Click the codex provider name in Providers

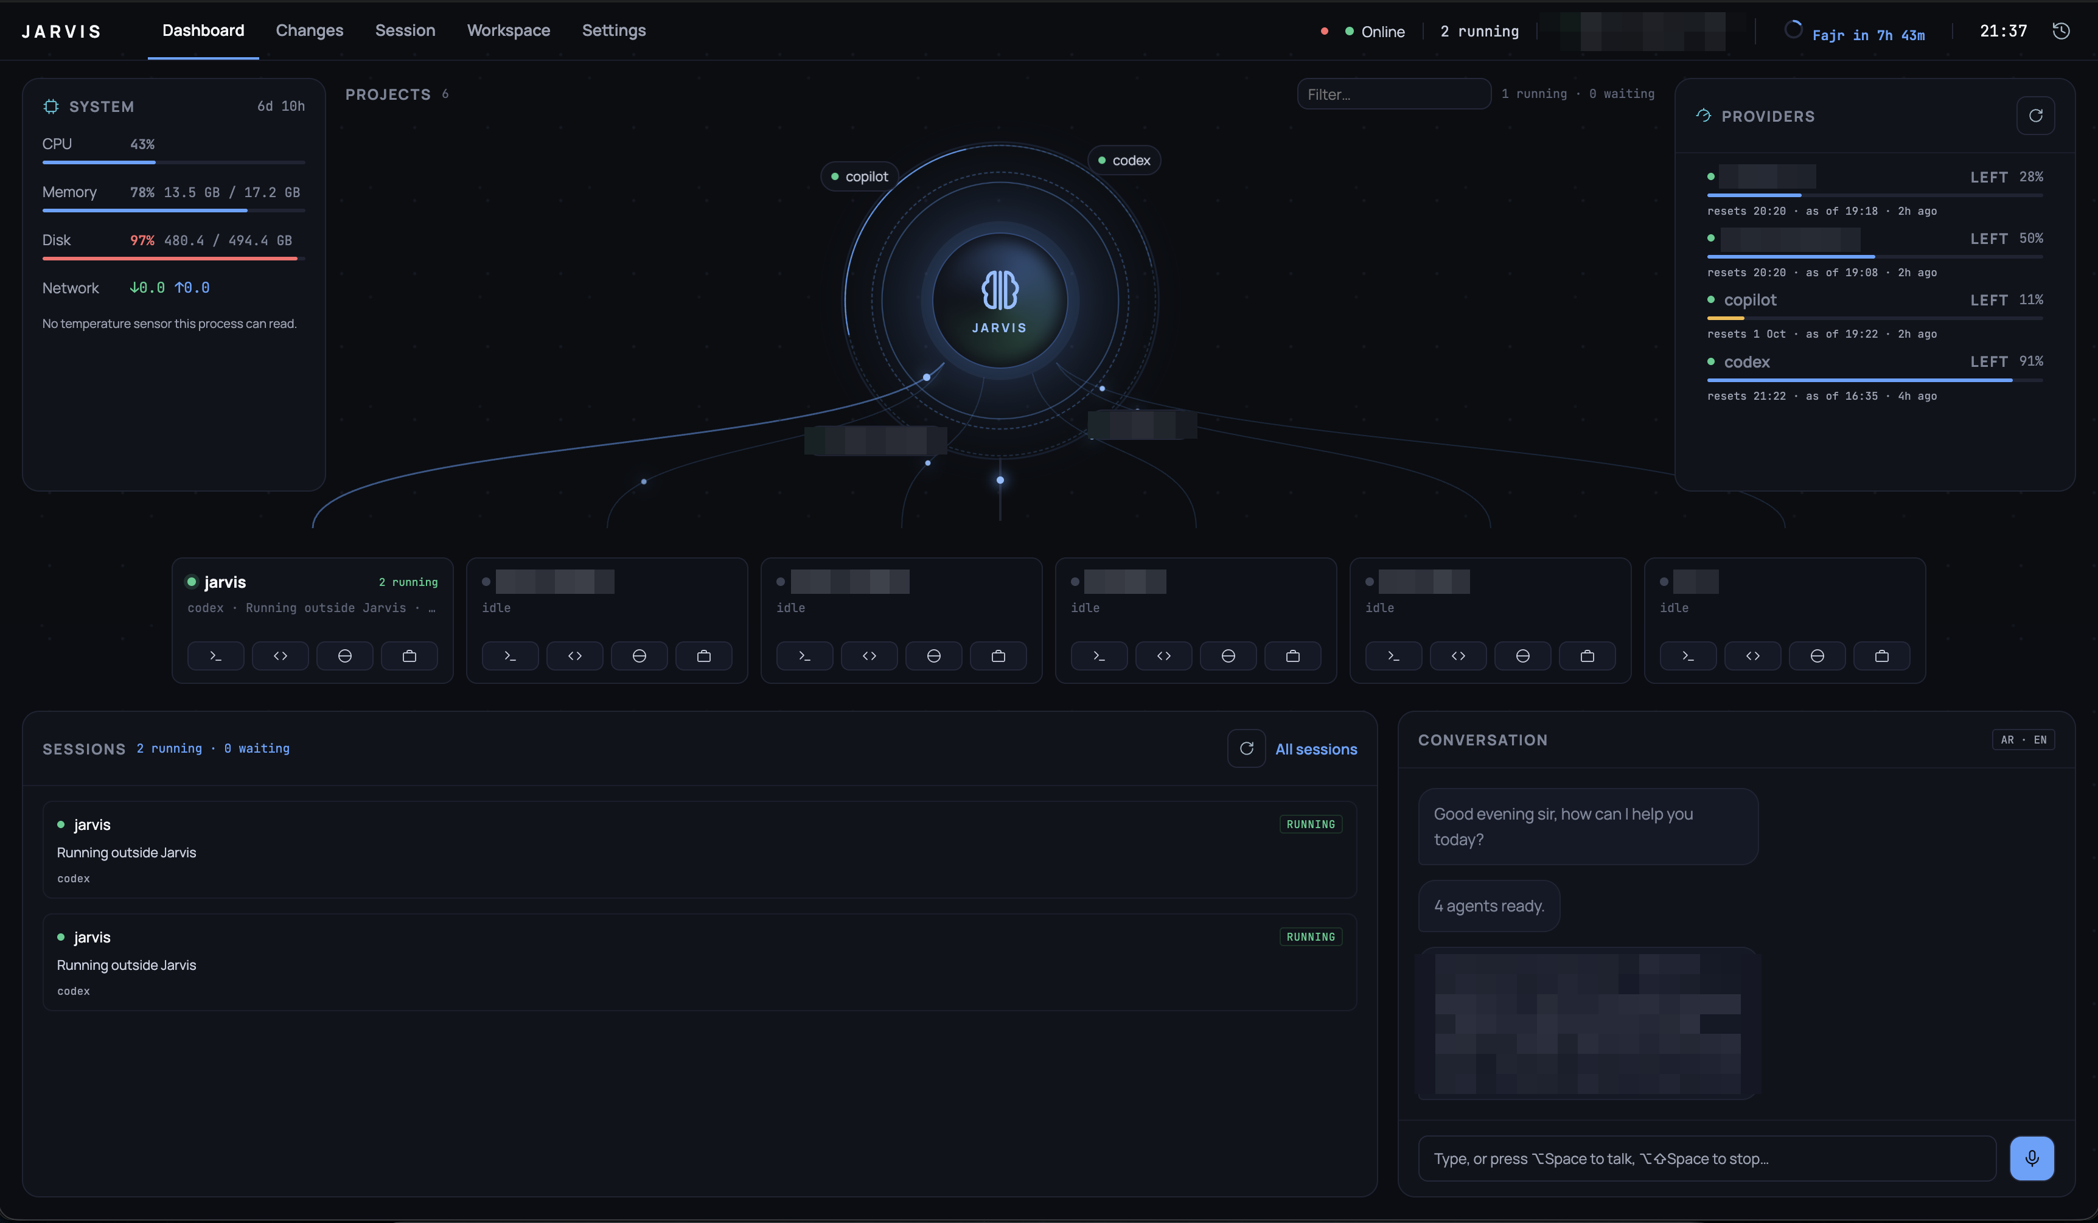(1747, 362)
